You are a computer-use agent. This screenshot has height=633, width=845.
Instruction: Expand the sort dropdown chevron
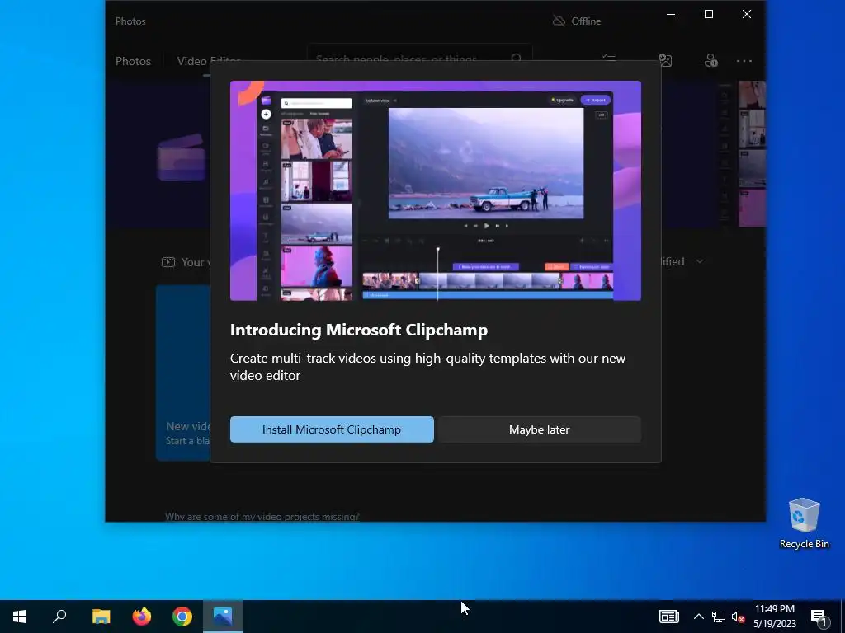pos(700,261)
